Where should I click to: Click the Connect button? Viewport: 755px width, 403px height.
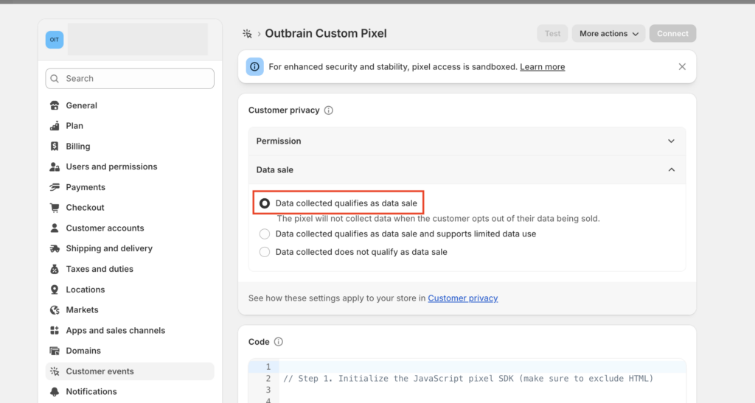[672, 34]
